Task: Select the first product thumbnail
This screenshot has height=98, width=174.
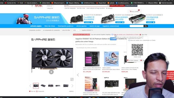Action: point(36,86)
